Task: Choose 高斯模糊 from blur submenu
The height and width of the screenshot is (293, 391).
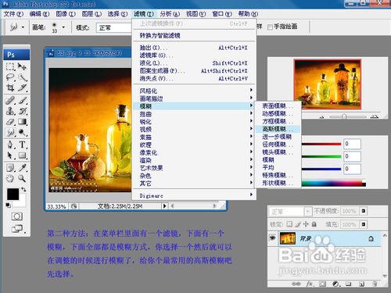Action: coord(278,129)
